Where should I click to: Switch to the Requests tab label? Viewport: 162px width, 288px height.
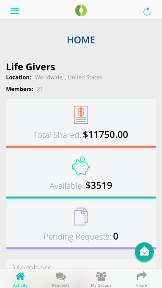pos(61,285)
